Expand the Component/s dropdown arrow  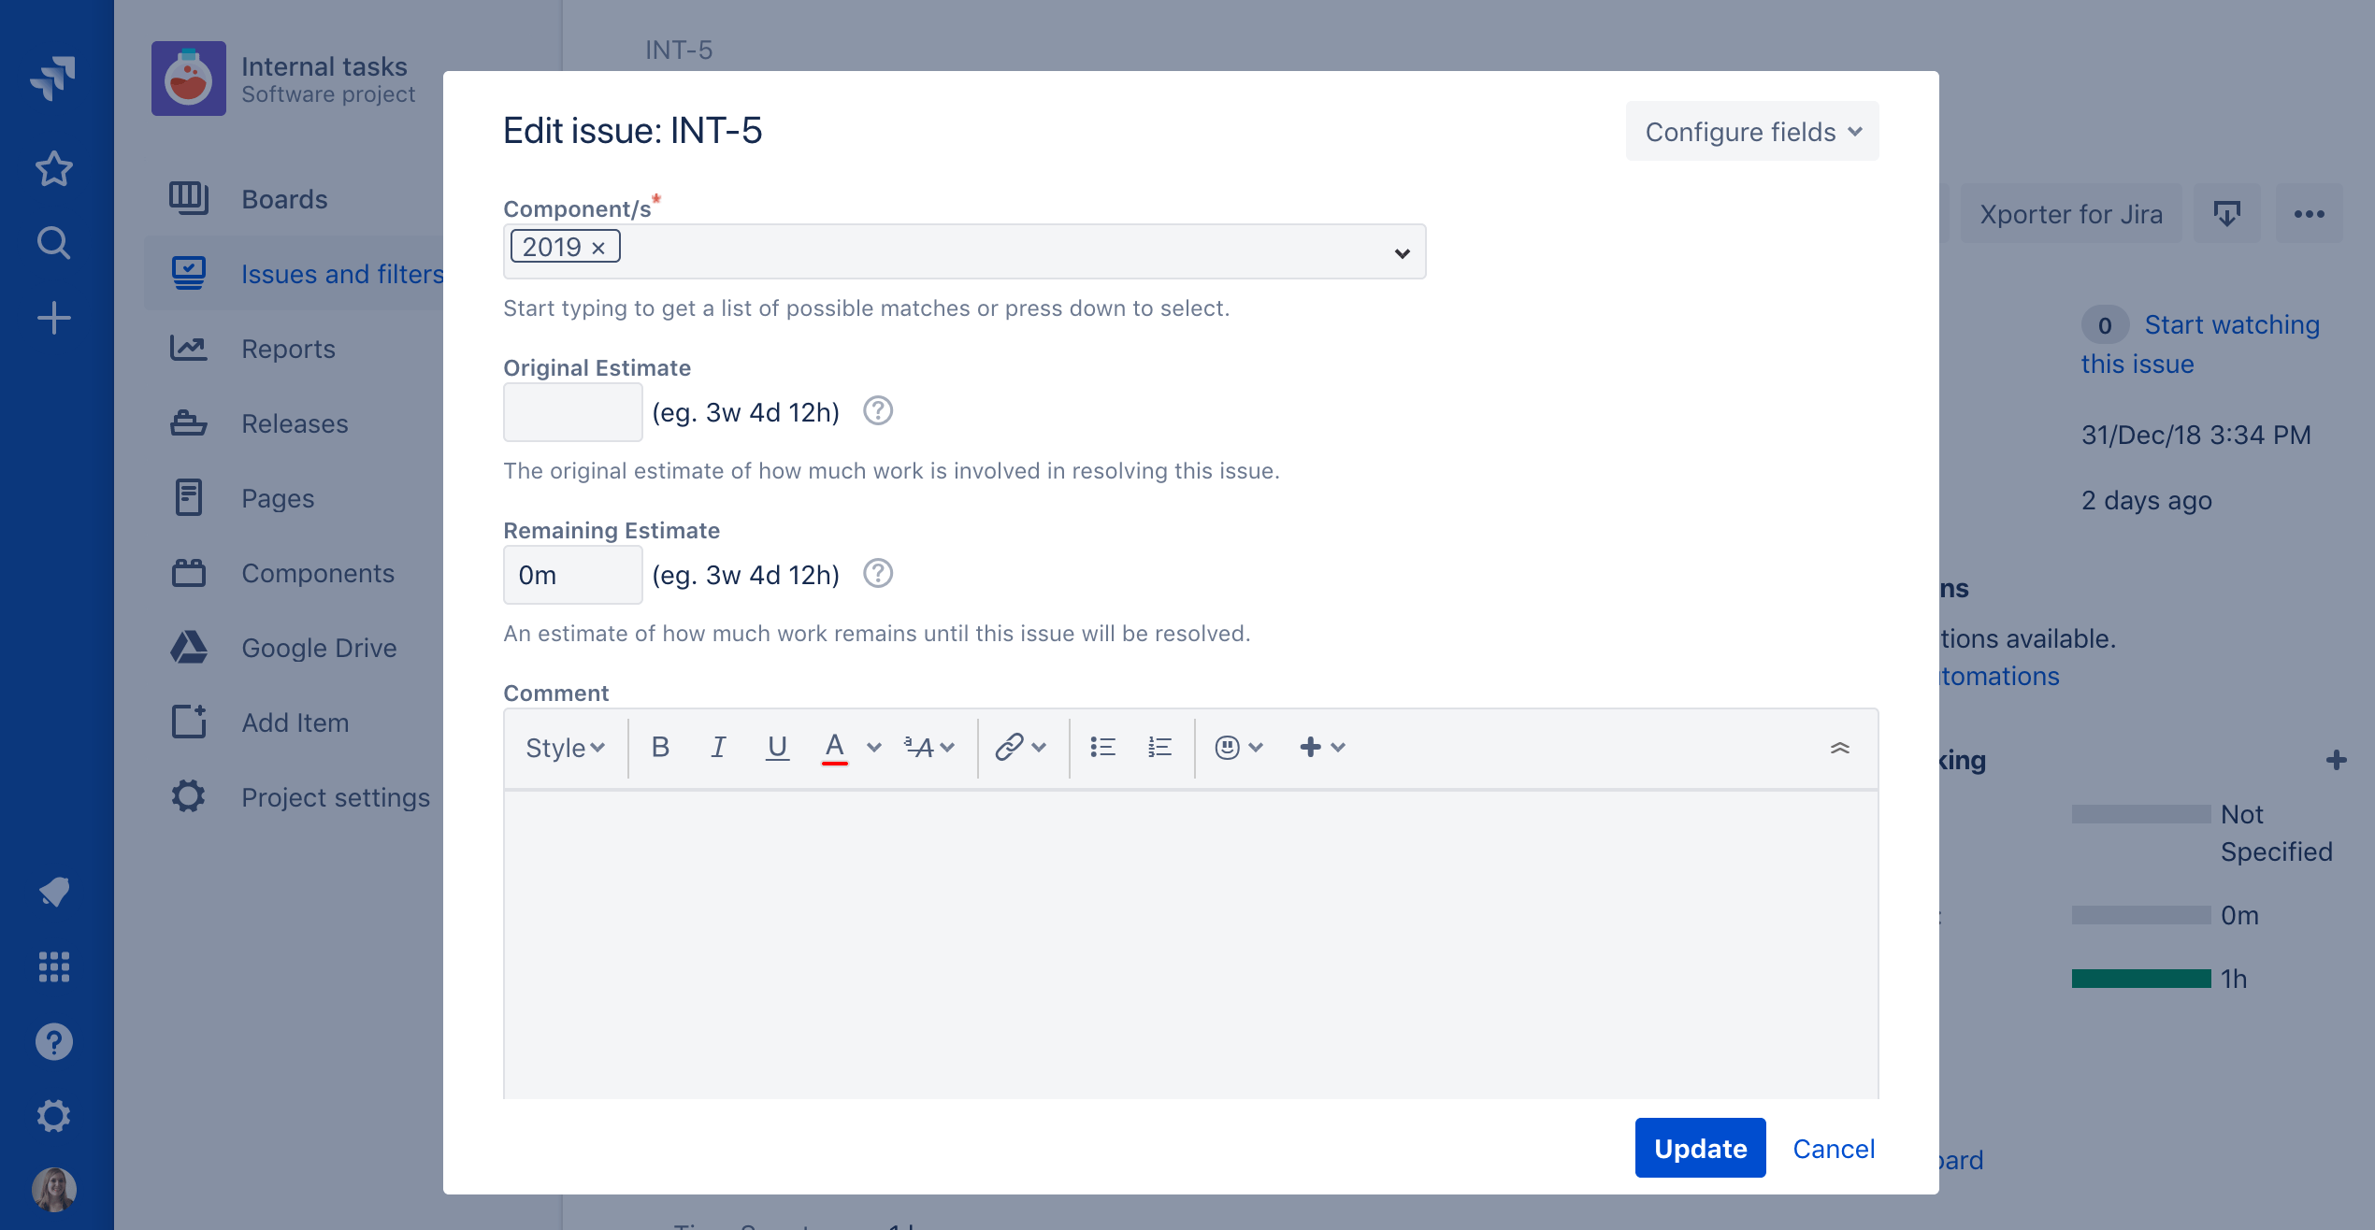1402,252
